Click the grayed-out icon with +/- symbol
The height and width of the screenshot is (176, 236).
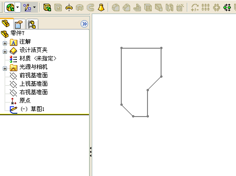(x=195, y=7)
